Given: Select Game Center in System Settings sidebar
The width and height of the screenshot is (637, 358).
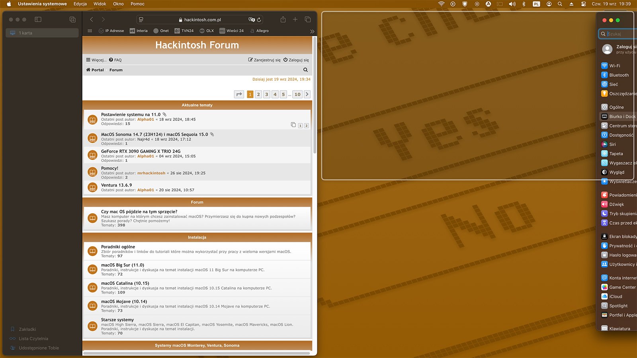Looking at the screenshot, I should click(x=619, y=287).
